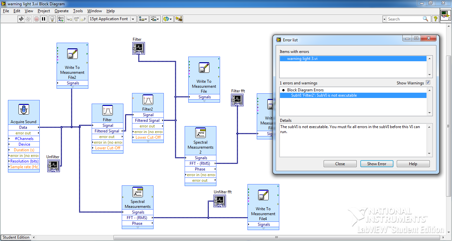
Task: Open the File menu
Action: point(6,11)
